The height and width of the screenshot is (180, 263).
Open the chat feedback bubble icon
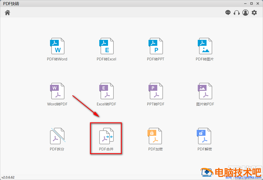tap(228, 13)
